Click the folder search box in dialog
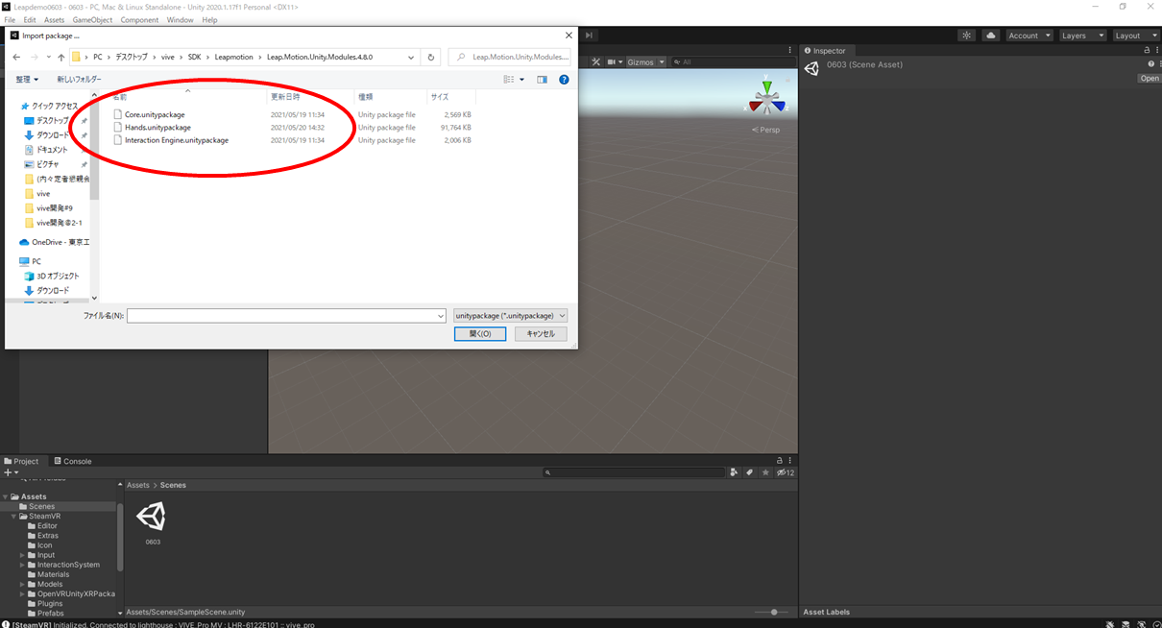 509,57
